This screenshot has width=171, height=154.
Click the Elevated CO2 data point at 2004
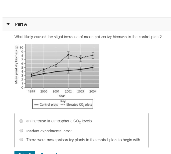pos(93,55)
